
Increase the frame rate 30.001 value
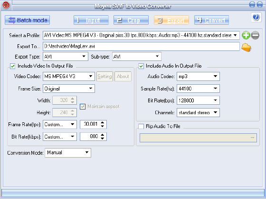[102, 122]
